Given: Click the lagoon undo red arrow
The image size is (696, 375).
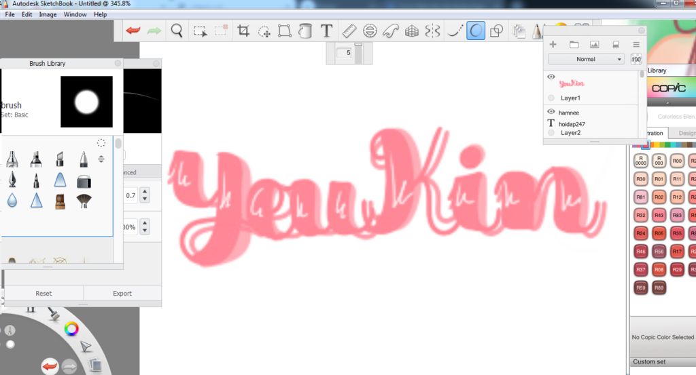Looking at the screenshot, I should pos(50,366).
